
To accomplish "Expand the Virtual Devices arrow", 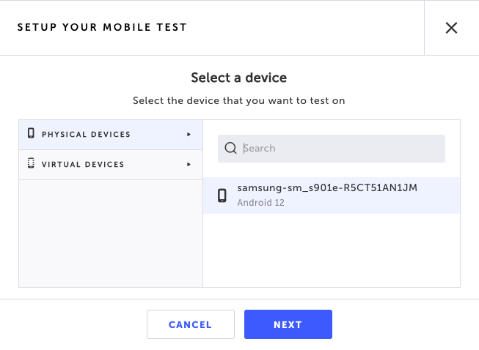I will click(x=189, y=165).
